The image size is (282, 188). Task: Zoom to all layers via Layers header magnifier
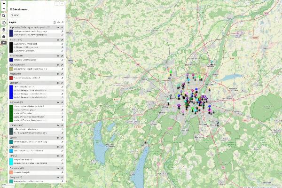pos(63,22)
